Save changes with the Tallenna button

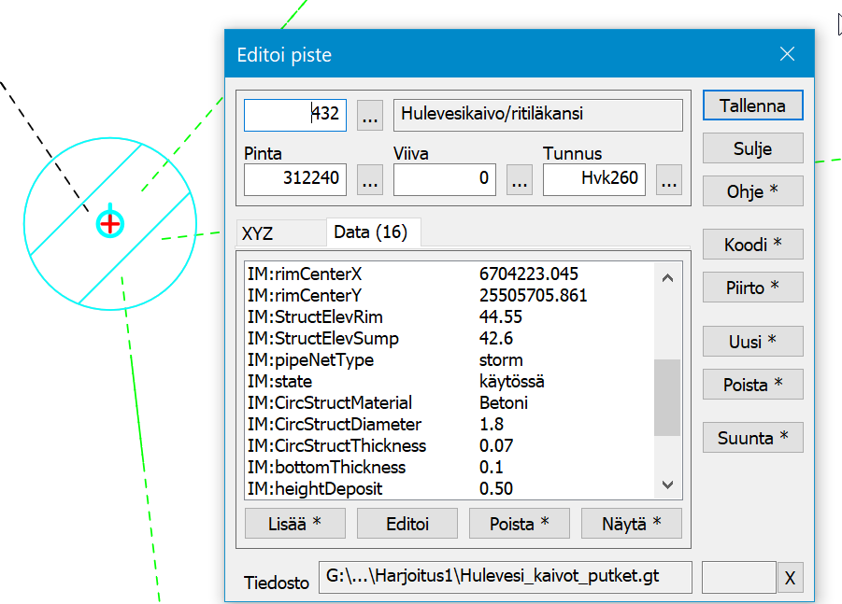point(752,105)
